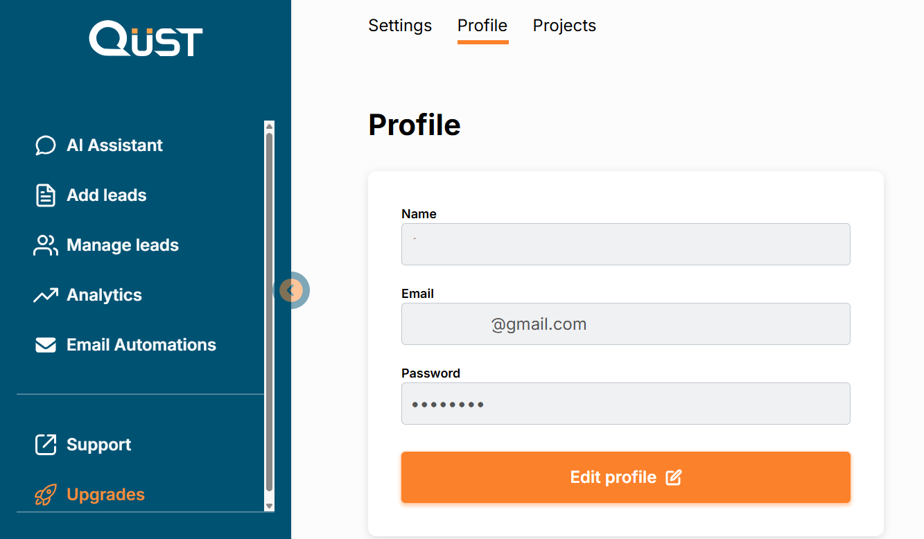Select the Profile tab

point(482,26)
